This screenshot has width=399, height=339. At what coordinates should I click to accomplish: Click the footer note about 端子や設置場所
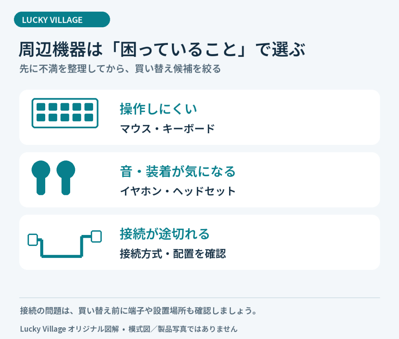pyautogui.click(x=139, y=311)
